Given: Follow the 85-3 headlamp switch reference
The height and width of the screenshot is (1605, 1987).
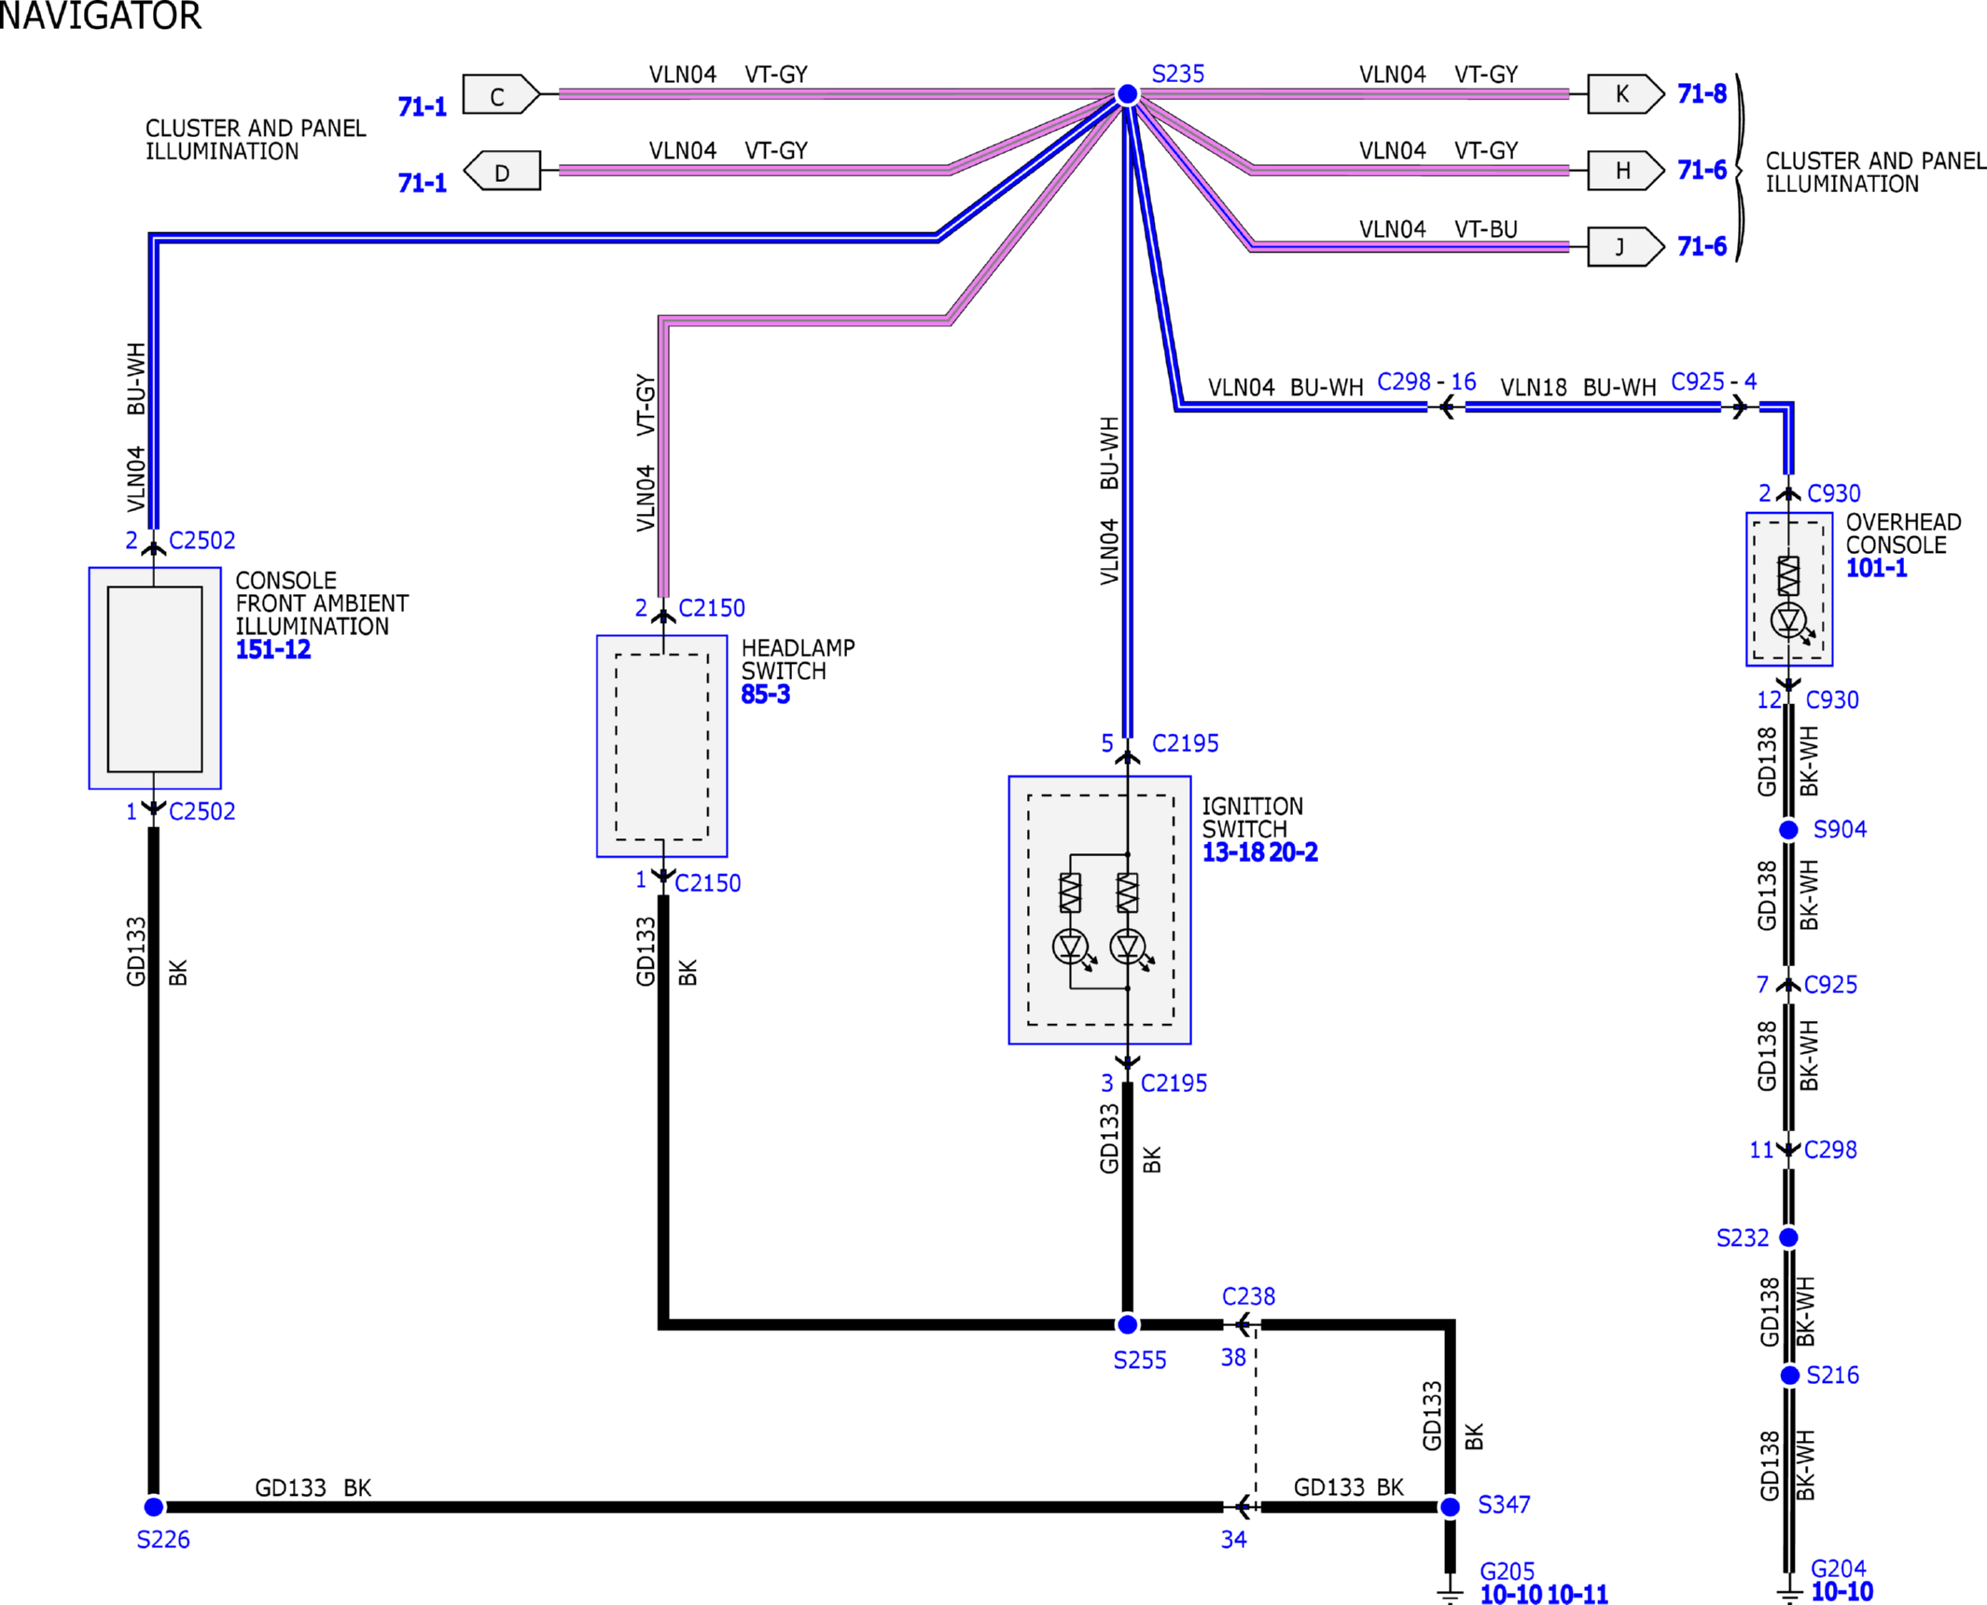Looking at the screenshot, I should click(766, 695).
